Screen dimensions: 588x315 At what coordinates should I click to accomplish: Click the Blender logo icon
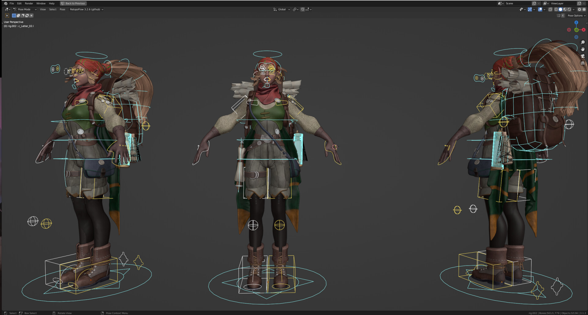pyautogui.click(x=6, y=3)
